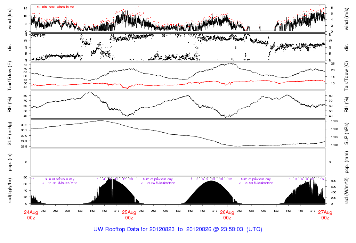
Task: Click the "pcp. (in)" axis label
Action: [x=10, y=162]
